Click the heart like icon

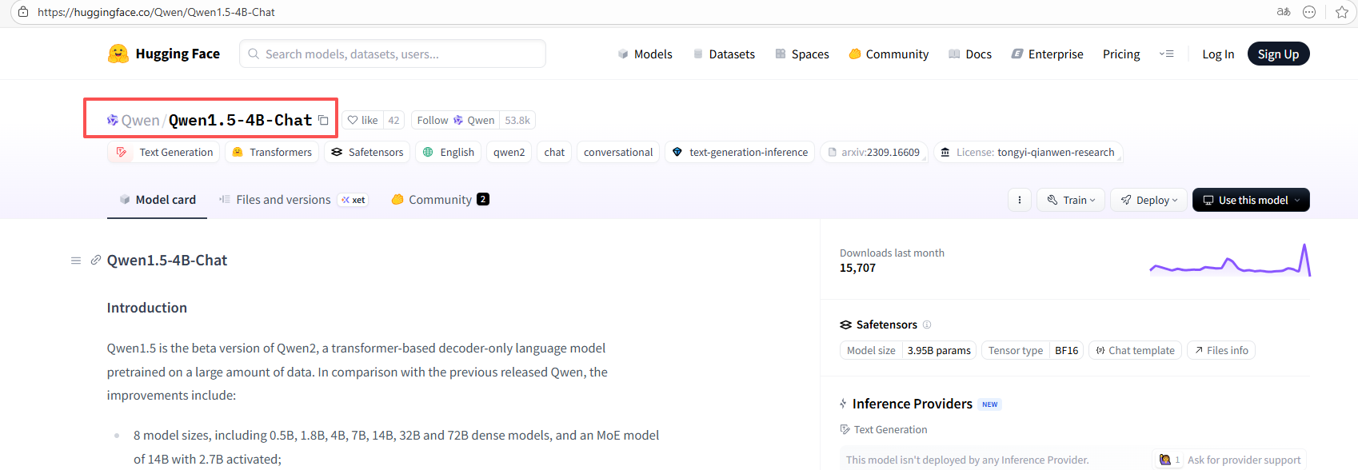(x=353, y=121)
